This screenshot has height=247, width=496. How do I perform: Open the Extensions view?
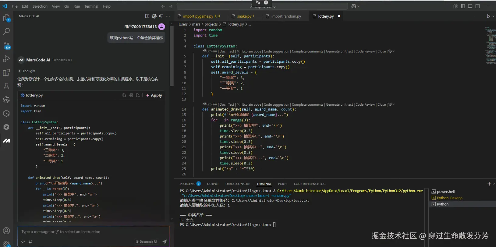point(6,72)
